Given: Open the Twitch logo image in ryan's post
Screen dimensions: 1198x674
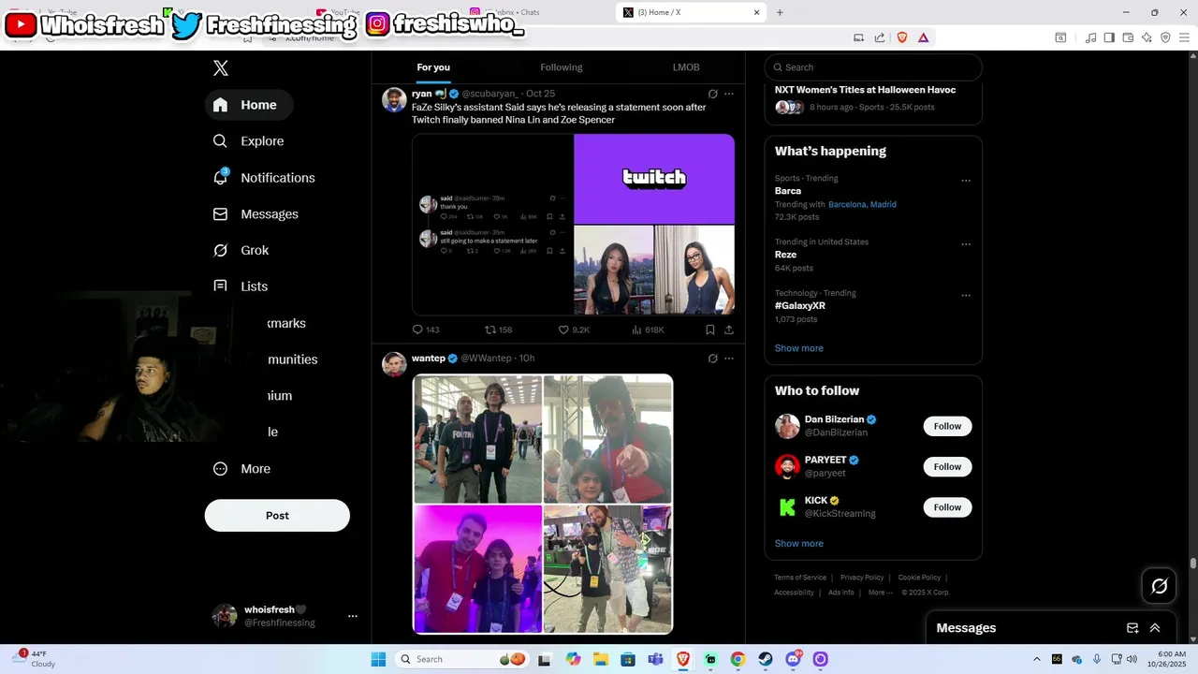Looking at the screenshot, I should (654, 178).
